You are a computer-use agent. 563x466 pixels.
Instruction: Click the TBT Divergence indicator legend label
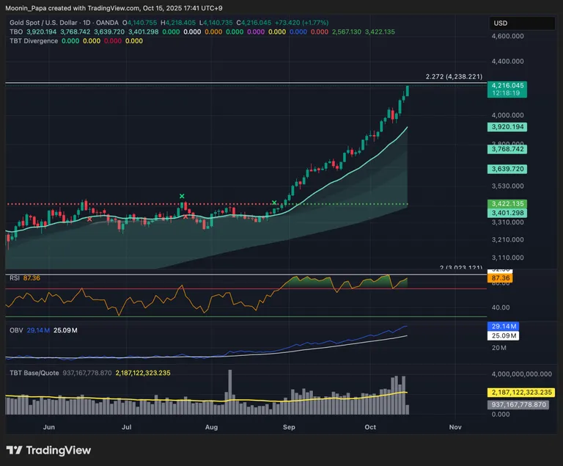33,41
